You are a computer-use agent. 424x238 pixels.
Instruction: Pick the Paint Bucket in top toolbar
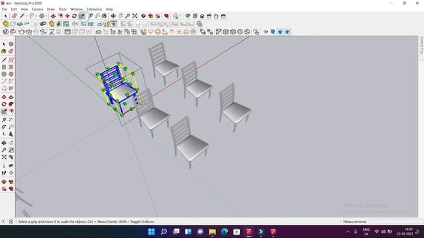coord(104,16)
